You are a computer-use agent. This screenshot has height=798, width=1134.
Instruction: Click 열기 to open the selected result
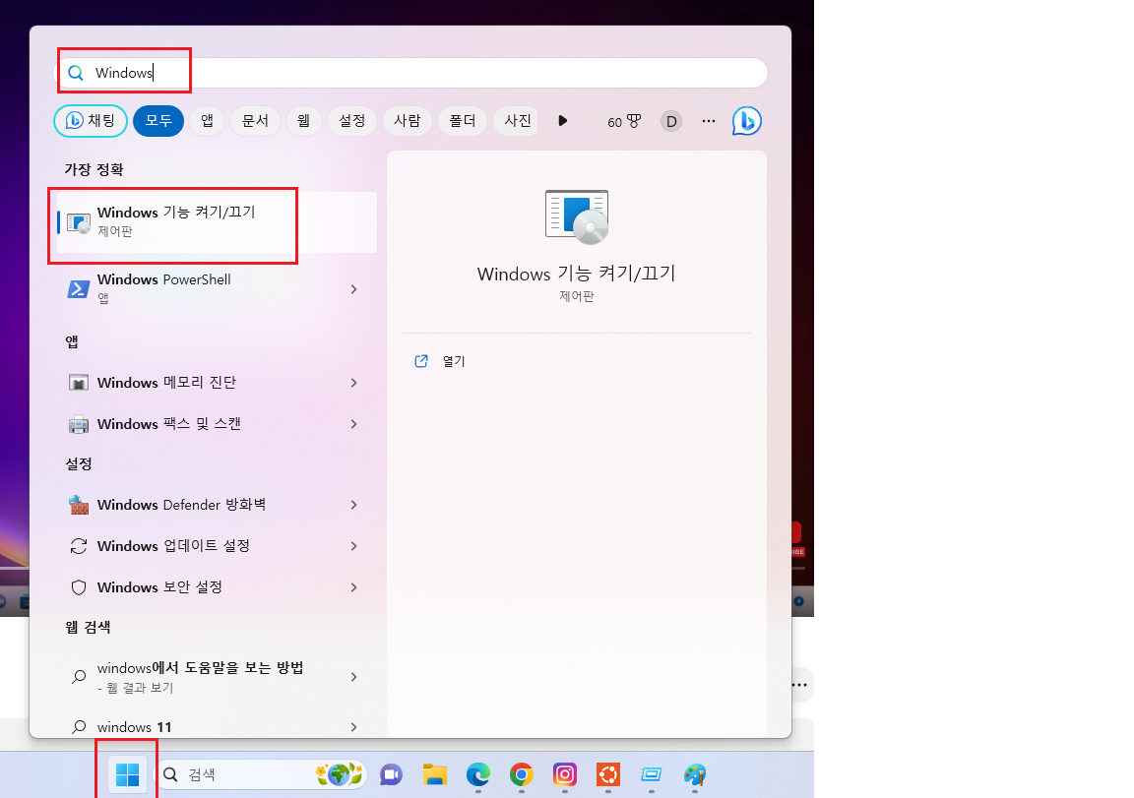tap(454, 361)
